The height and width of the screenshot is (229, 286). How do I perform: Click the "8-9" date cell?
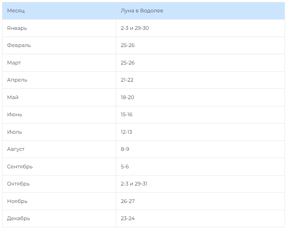125,149
